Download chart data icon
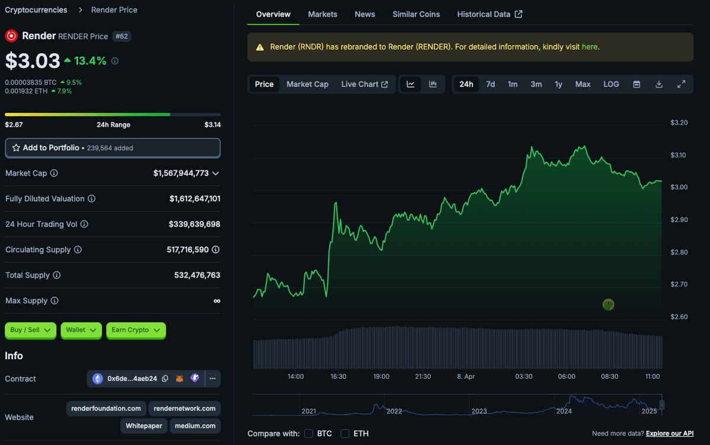 point(659,84)
